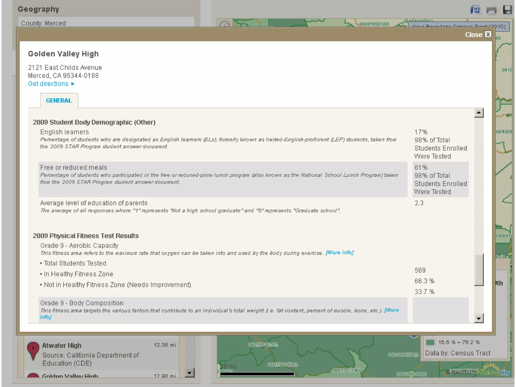
Task: Click the printer icon
Action: 491,10
